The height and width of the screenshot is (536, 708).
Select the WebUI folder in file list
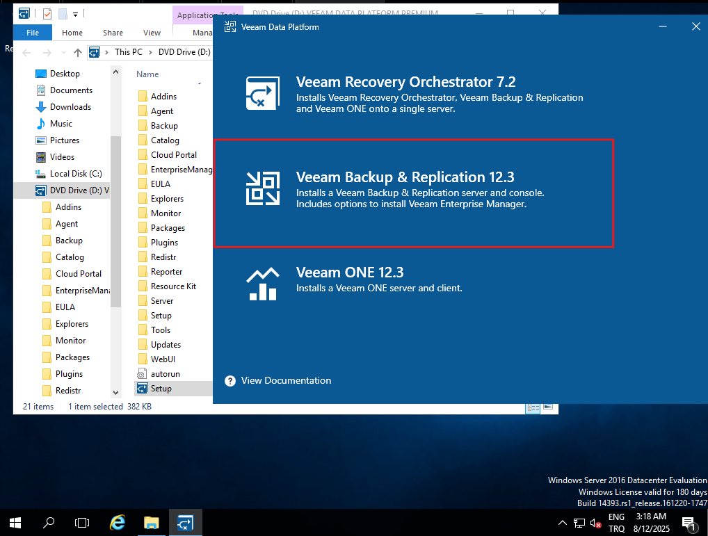tap(163, 359)
